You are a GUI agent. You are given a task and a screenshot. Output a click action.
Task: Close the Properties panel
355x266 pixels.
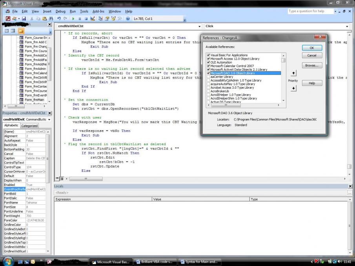(x=49, y=113)
